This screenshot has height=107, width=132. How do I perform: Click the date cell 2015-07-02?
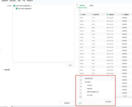pyautogui.click(x=110, y=54)
